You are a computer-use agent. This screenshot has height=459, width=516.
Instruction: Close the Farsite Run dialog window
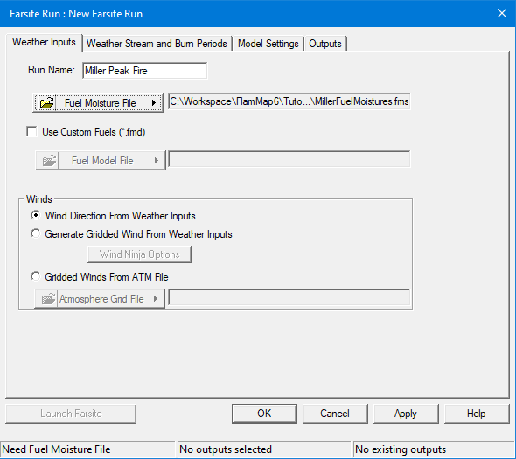tap(502, 13)
